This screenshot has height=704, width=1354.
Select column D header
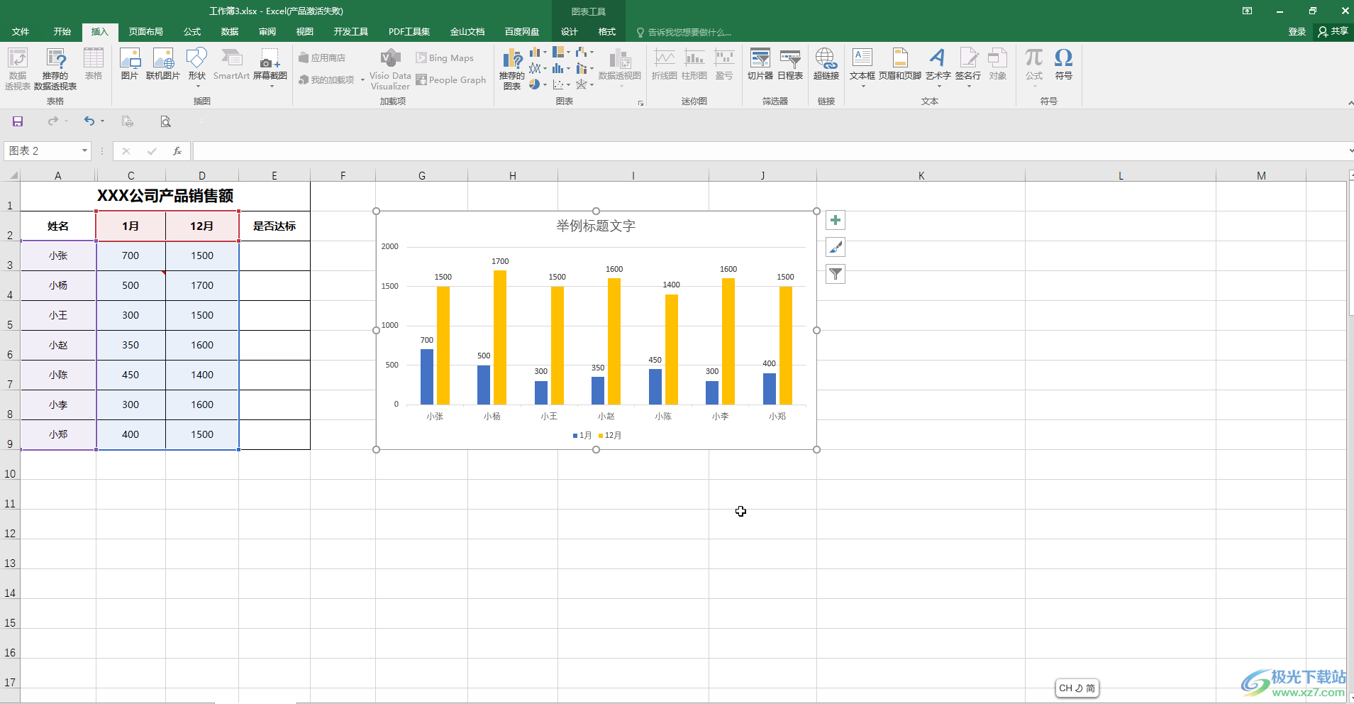202,175
